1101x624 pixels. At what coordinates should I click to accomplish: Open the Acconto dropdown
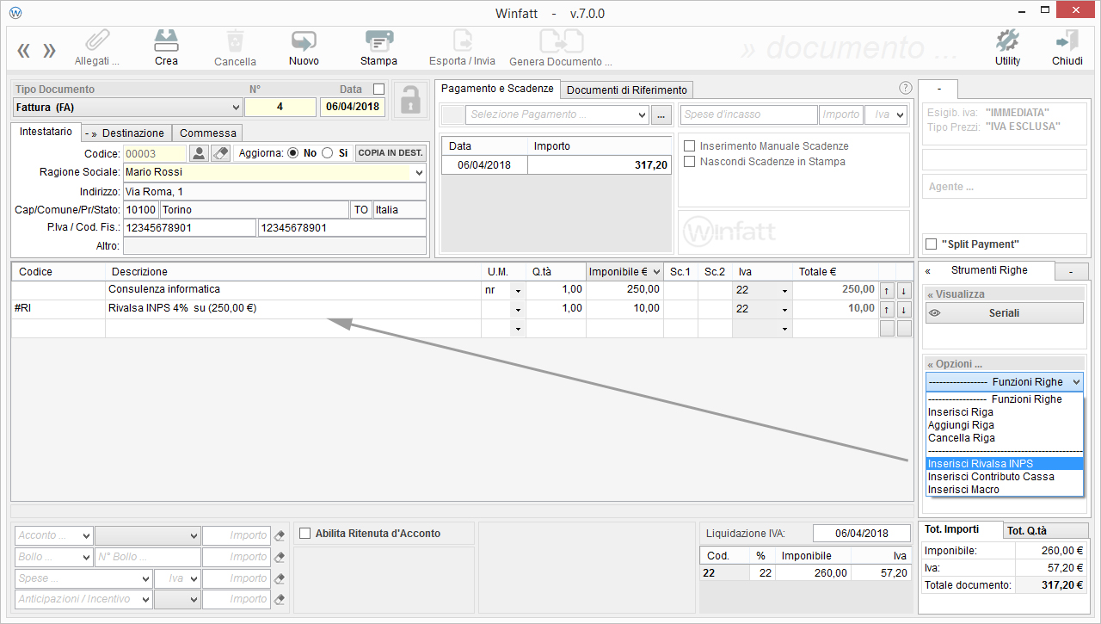pos(85,535)
